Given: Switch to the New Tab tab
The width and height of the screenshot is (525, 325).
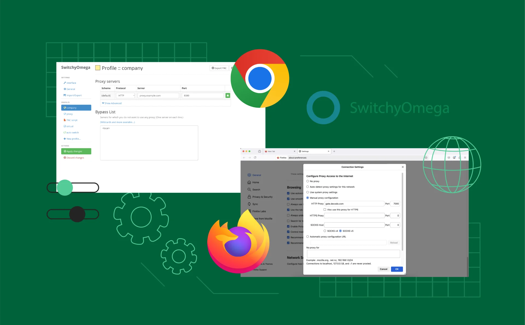Looking at the screenshot, I should tap(279, 151).
